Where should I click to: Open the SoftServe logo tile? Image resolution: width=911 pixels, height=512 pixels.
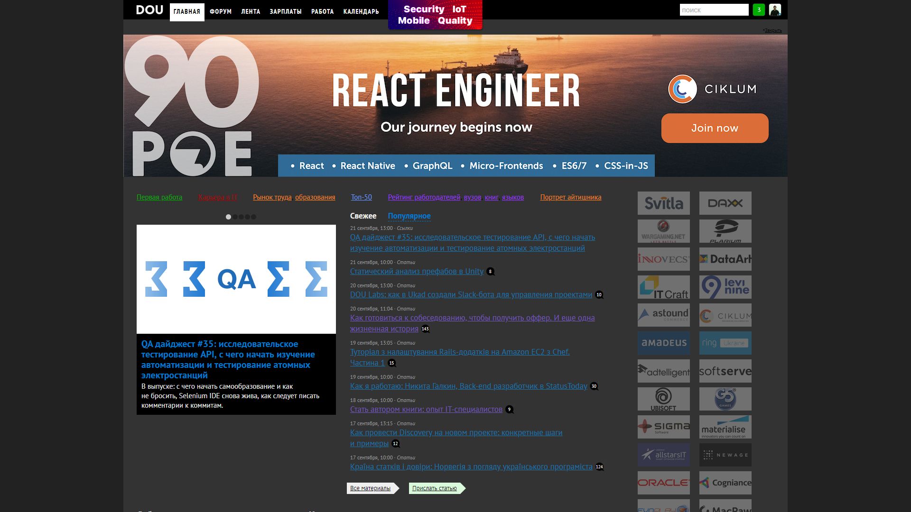[x=725, y=371]
